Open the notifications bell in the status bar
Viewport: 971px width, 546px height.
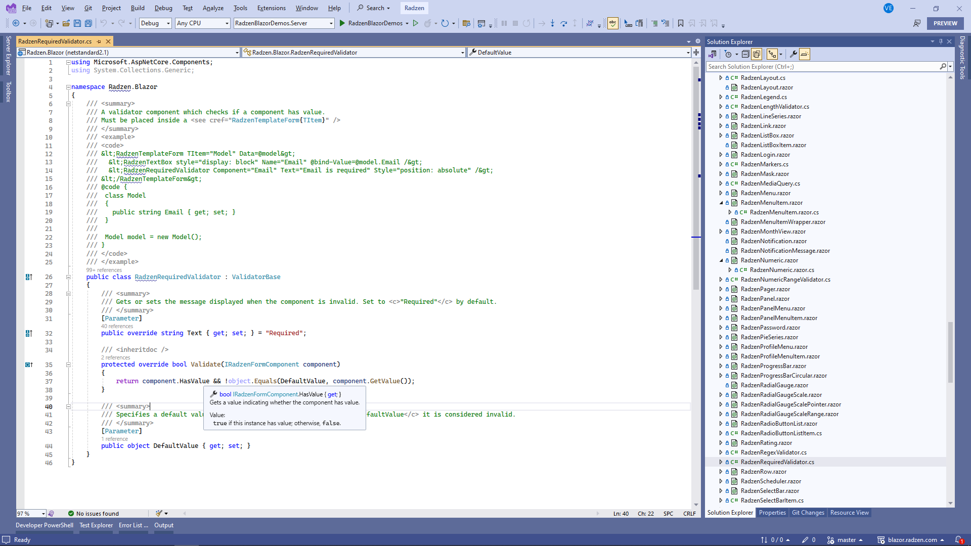click(x=959, y=540)
